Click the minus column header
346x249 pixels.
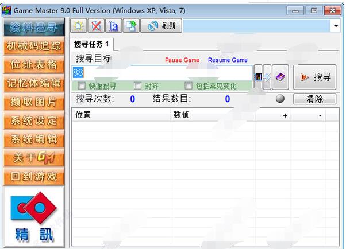coord(308,115)
